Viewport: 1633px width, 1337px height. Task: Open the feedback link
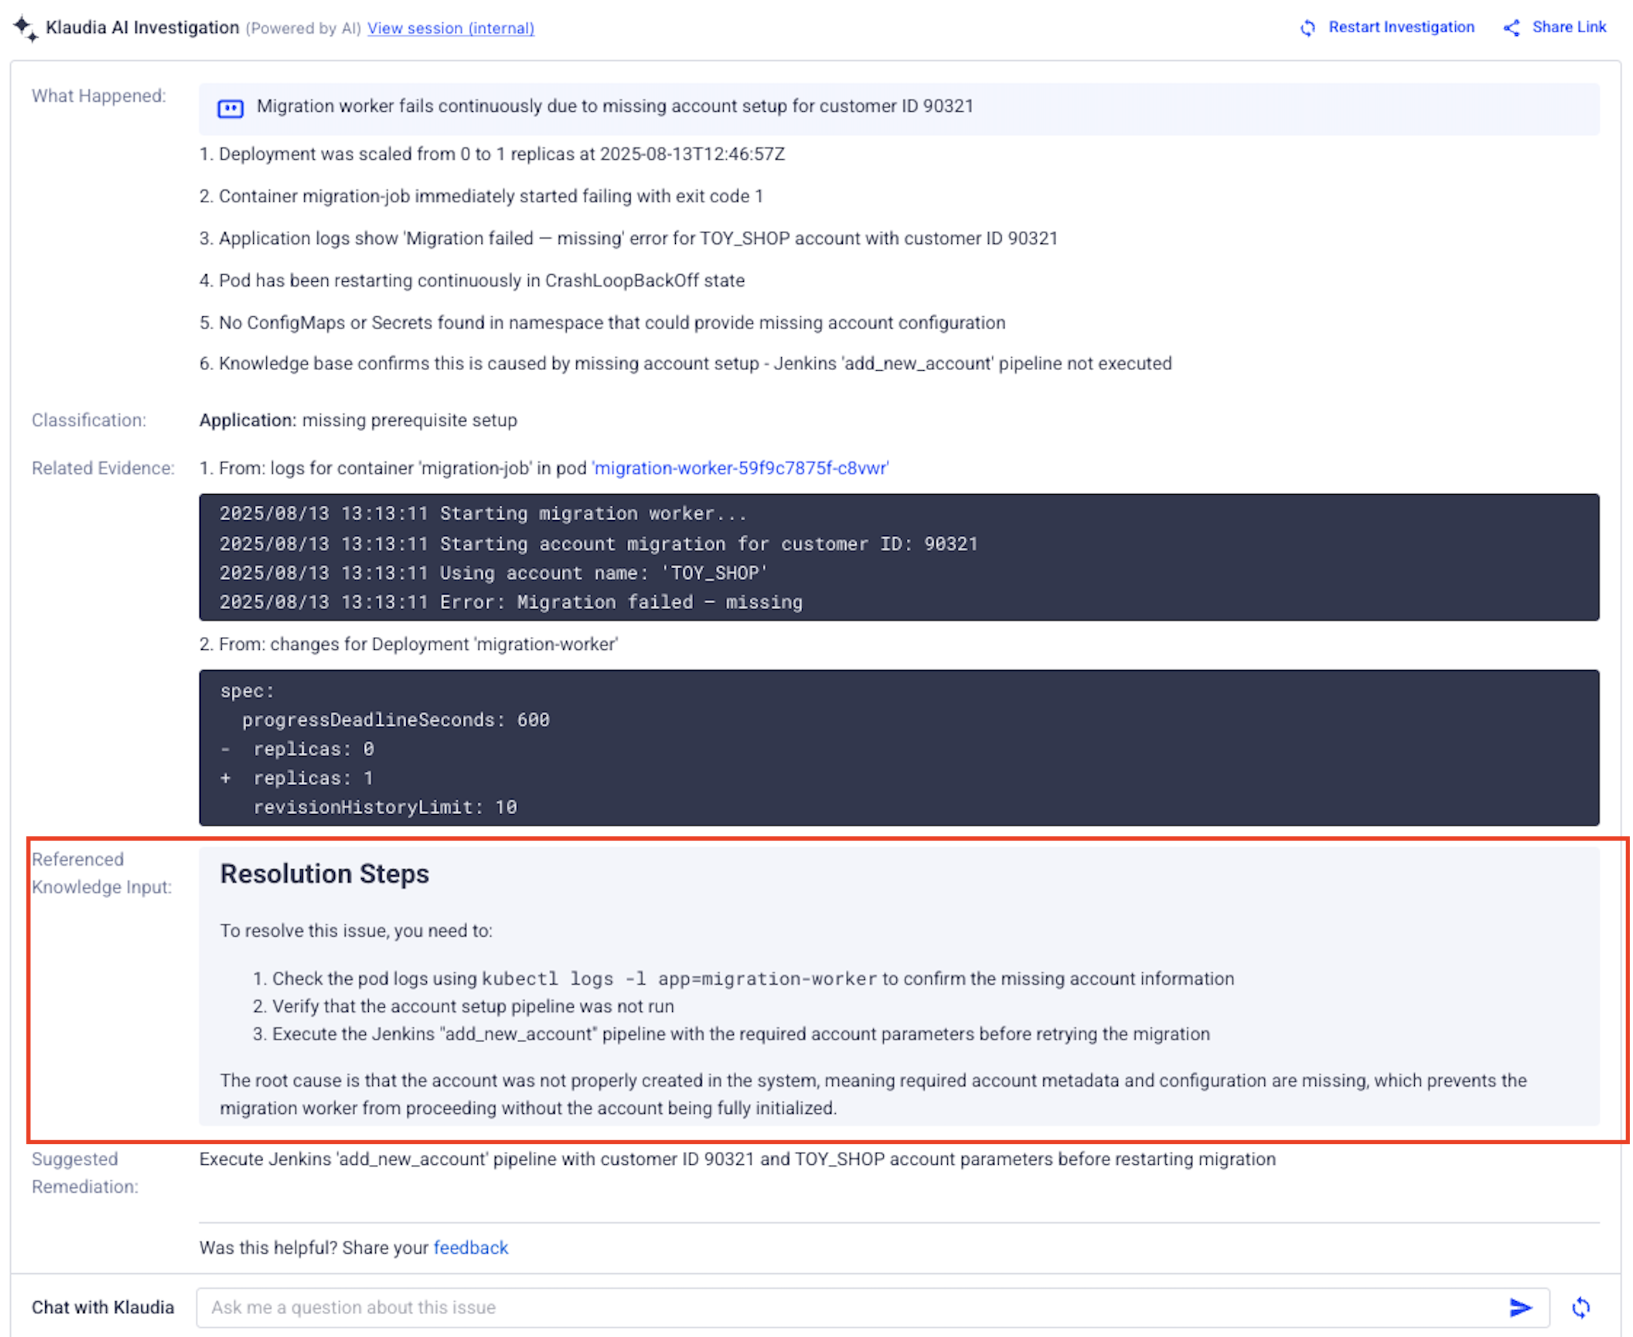(x=471, y=1247)
